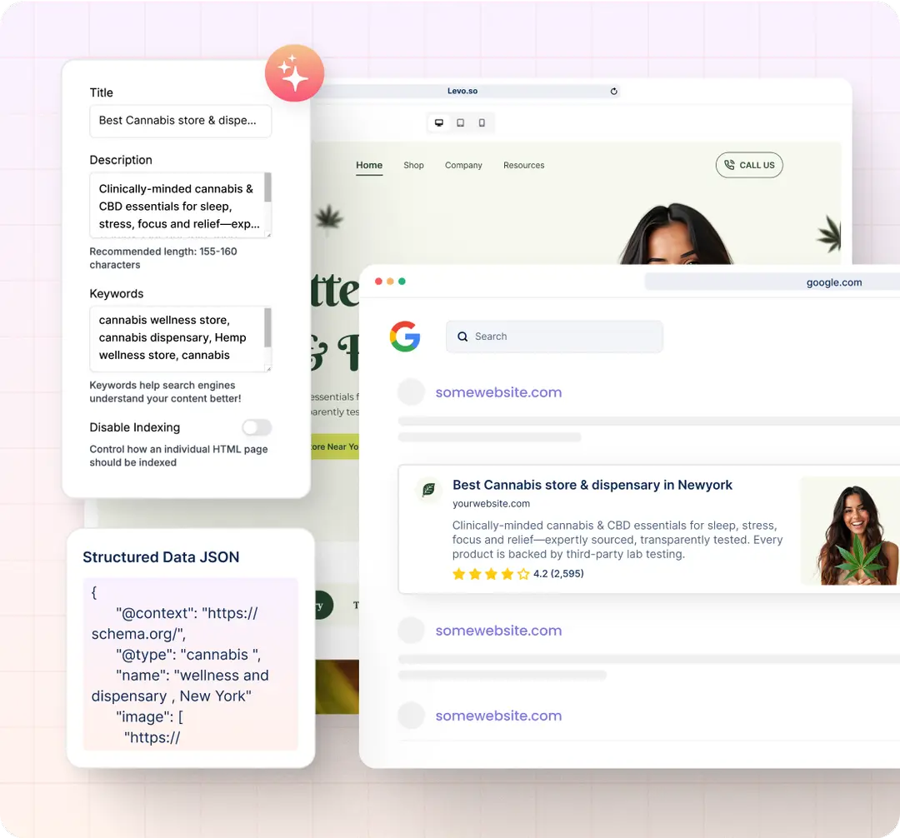Open second somewebsite.com search result
Viewport: 900px width, 838px height.
[498, 631]
